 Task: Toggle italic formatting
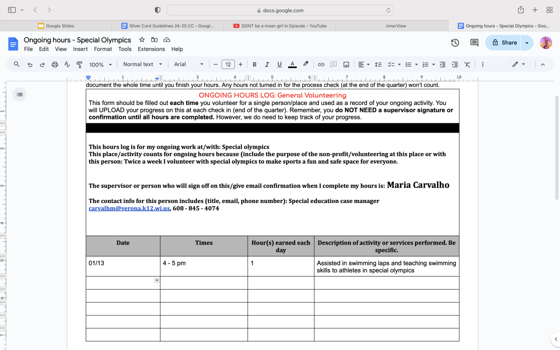point(267,64)
